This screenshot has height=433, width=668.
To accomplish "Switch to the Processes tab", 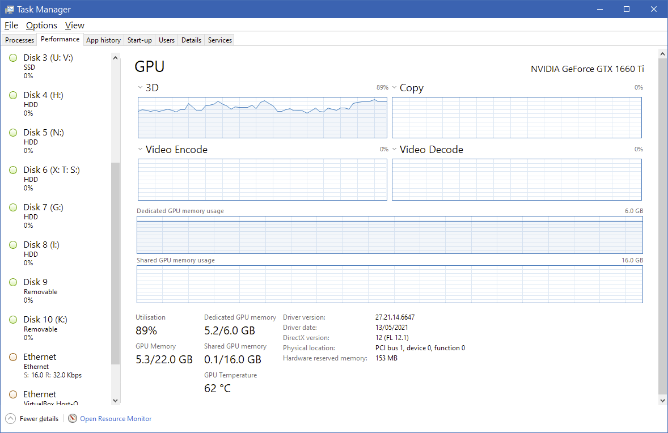I will coord(20,40).
